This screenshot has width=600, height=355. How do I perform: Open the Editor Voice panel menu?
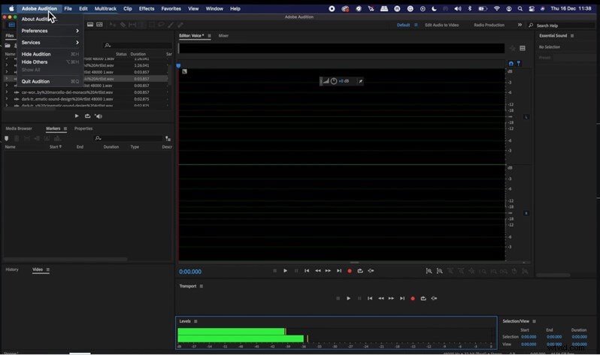[x=209, y=35]
